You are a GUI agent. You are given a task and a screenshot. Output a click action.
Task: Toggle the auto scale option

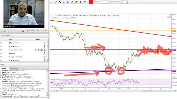[x=170, y=91]
